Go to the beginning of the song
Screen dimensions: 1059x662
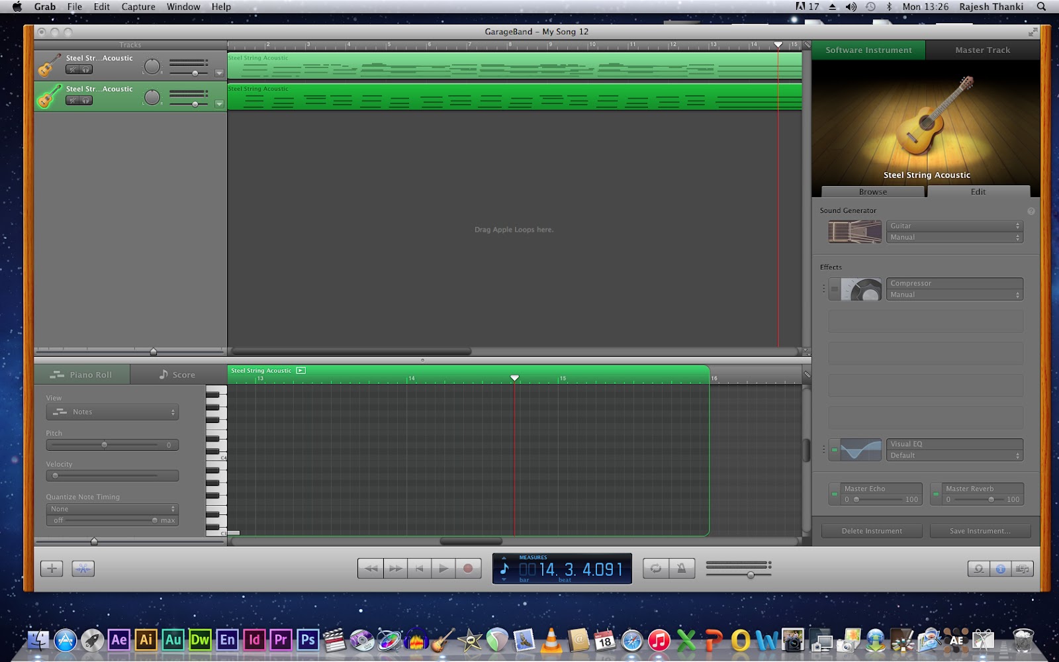coord(419,569)
